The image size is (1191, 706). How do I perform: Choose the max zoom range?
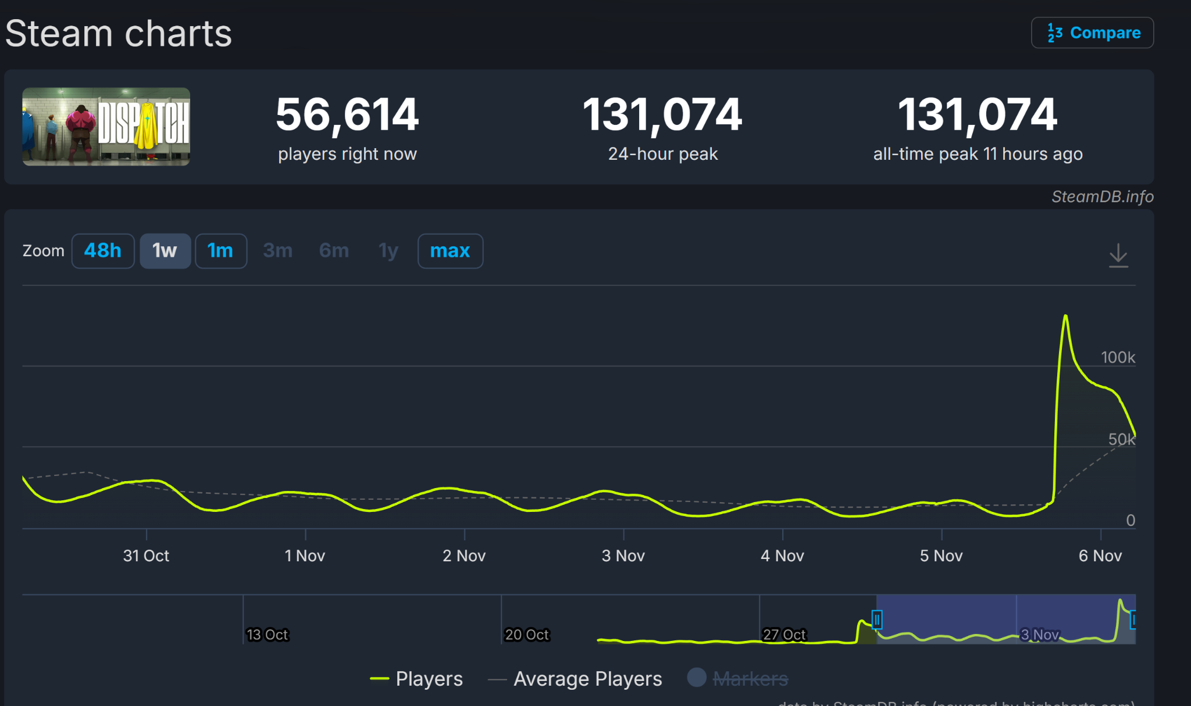[x=450, y=251]
